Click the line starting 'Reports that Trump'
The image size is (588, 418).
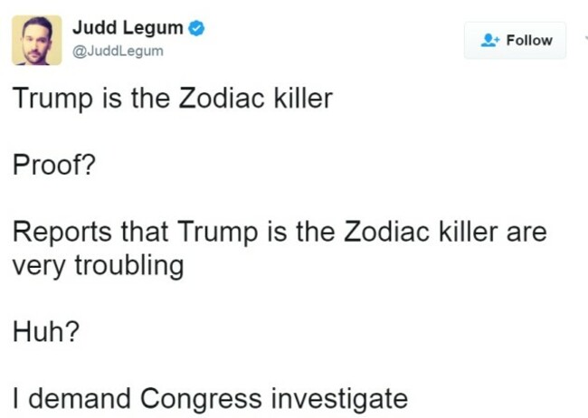[x=280, y=232]
